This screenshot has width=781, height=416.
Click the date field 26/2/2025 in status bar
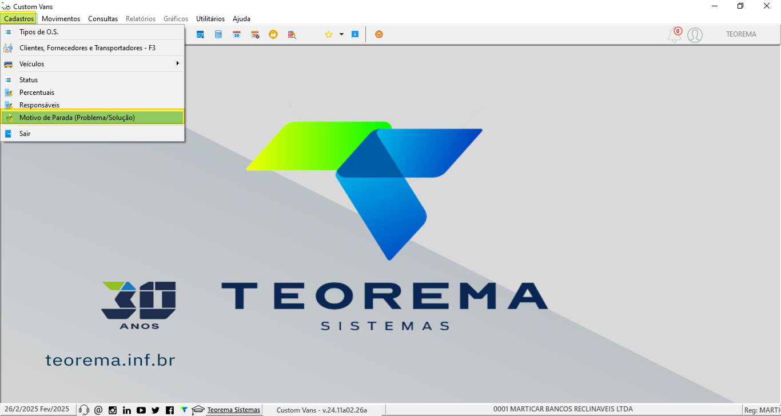23,409
